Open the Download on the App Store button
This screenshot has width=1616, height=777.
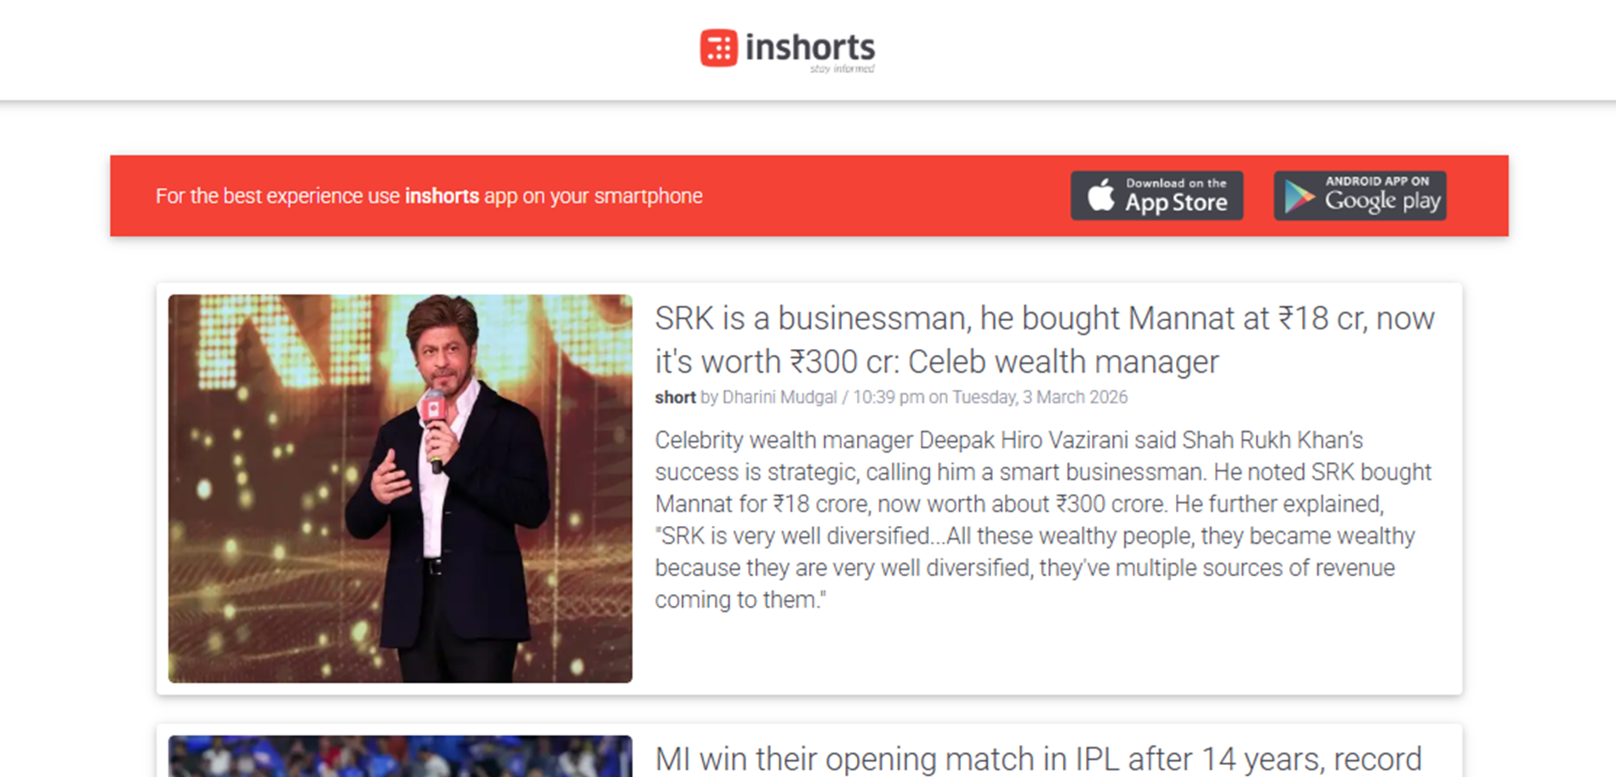[1156, 196]
